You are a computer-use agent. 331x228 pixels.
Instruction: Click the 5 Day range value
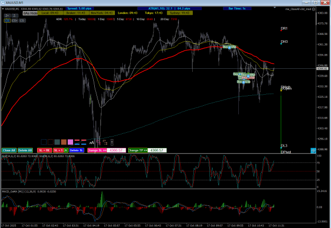(129, 19)
